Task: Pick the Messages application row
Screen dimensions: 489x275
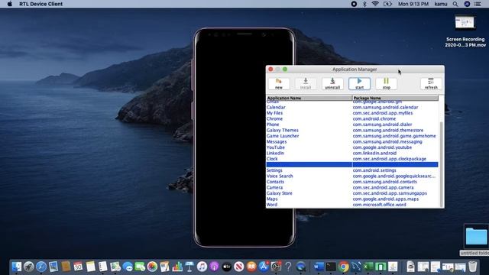Action: pos(352,141)
